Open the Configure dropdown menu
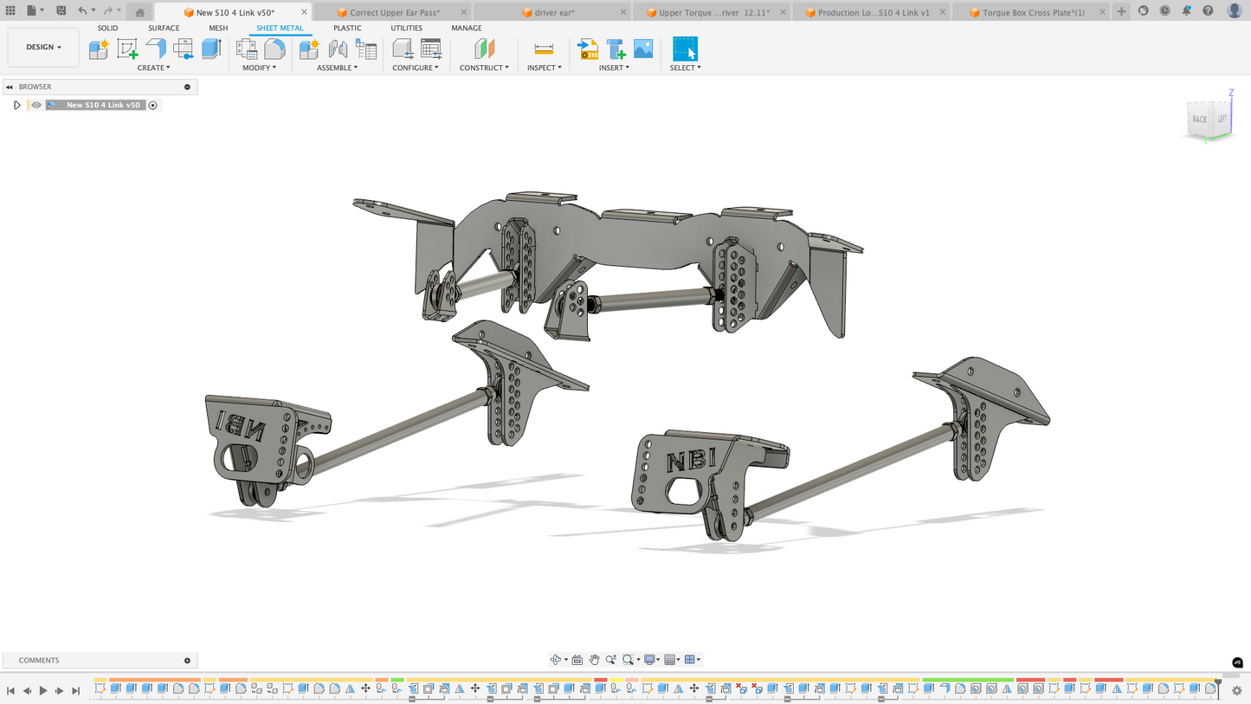This screenshot has height=704, width=1251. pyautogui.click(x=416, y=68)
